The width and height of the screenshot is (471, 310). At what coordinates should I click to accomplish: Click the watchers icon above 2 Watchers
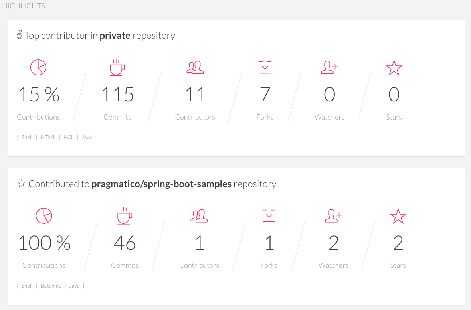coord(334,215)
